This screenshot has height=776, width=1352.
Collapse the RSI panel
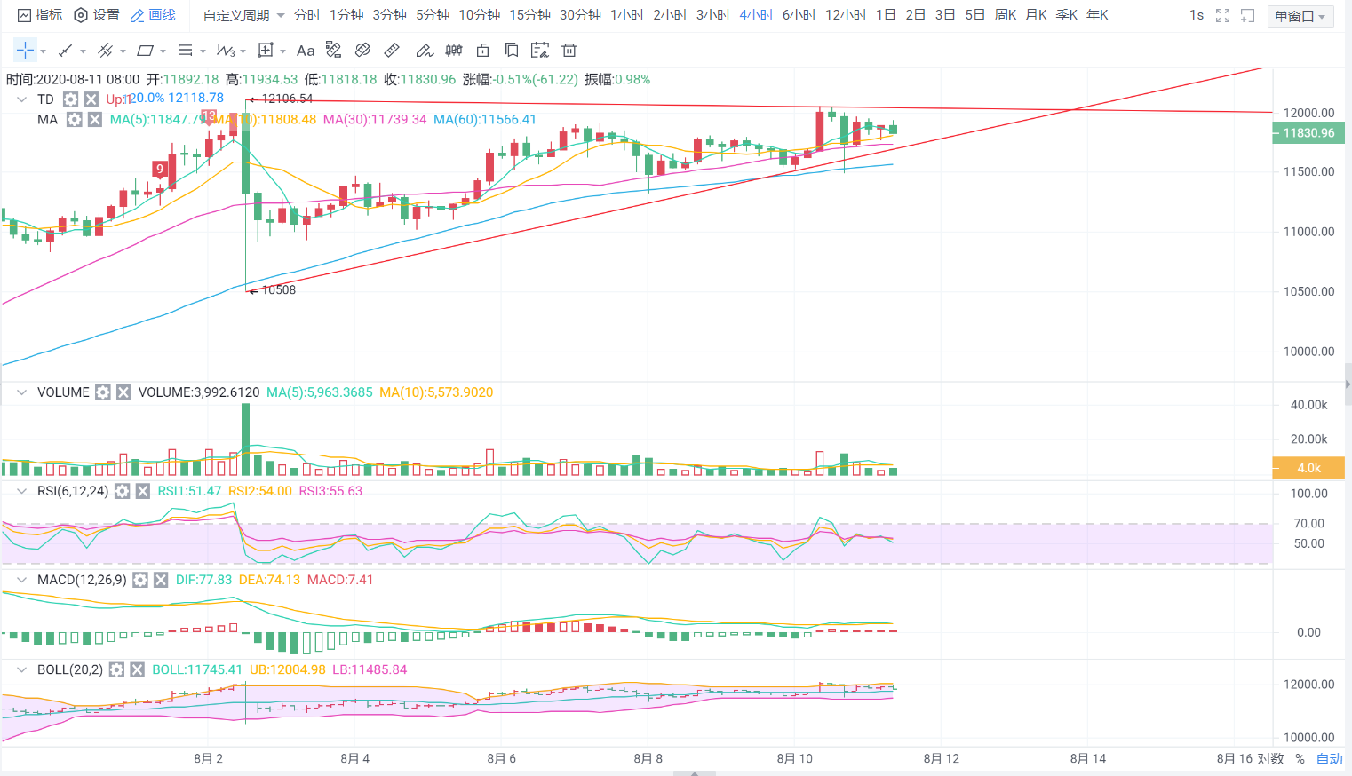[21, 491]
